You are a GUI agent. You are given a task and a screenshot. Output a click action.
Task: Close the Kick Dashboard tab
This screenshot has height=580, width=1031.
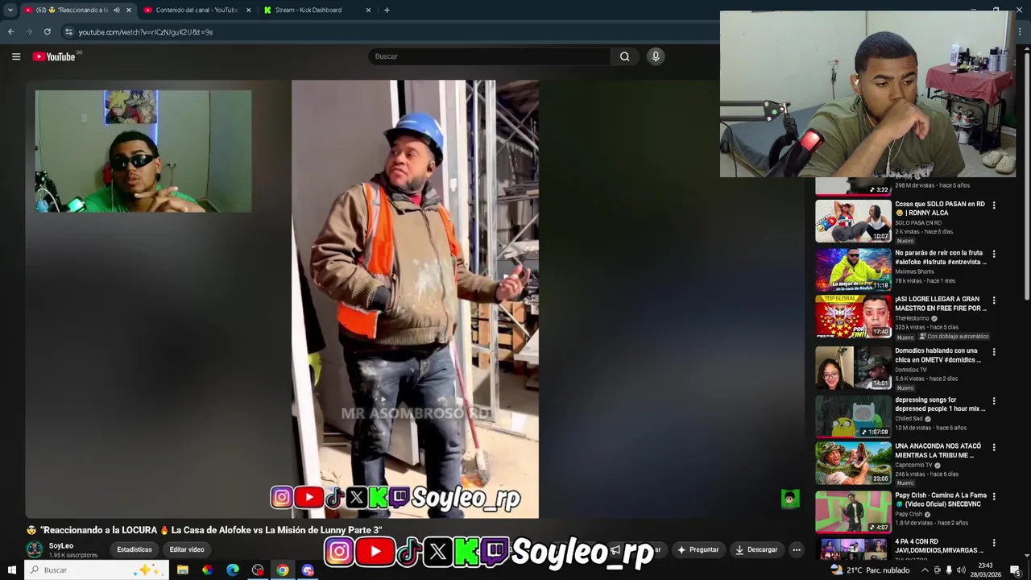point(368,10)
